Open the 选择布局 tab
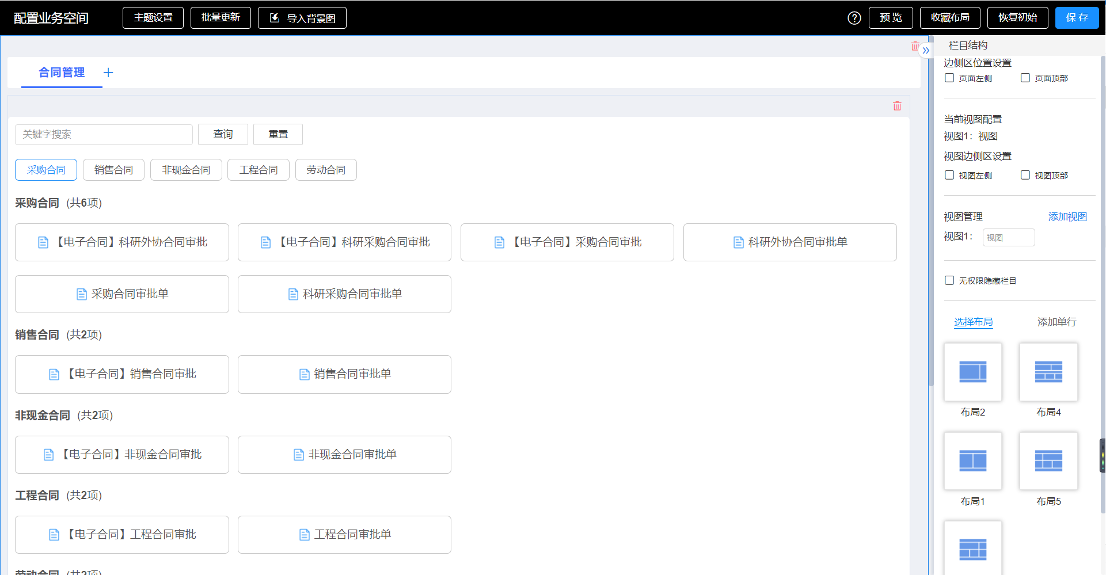 point(974,322)
